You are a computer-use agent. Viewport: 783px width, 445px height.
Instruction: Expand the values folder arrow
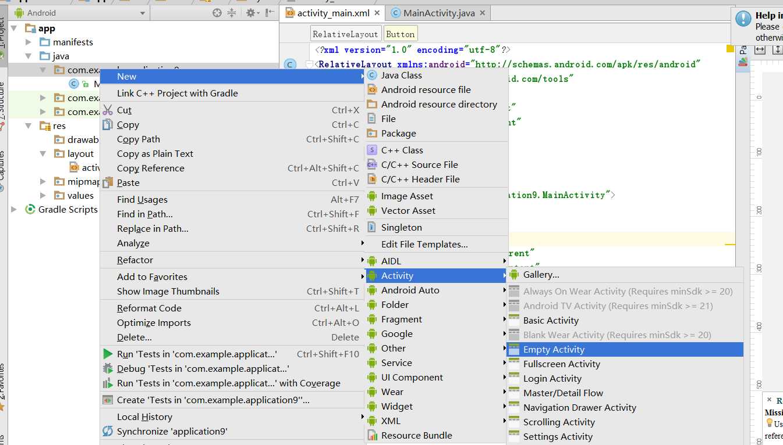(x=42, y=196)
